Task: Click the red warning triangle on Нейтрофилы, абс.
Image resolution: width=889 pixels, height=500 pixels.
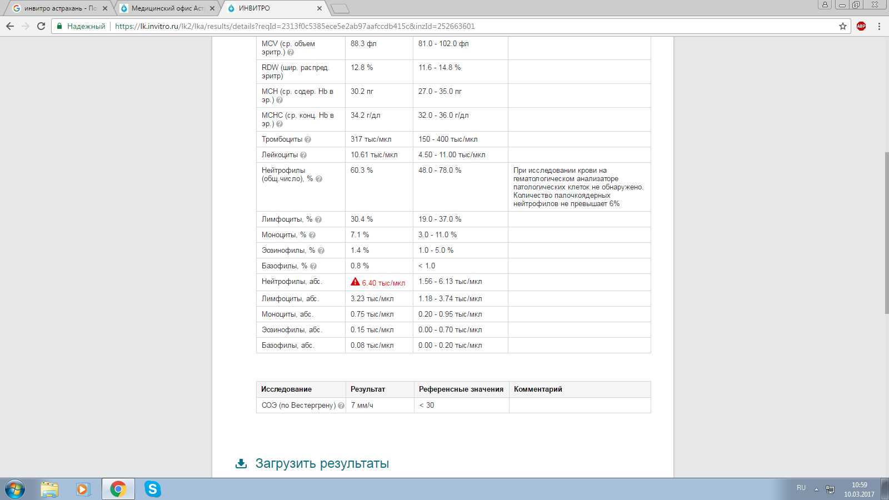Action: click(355, 282)
